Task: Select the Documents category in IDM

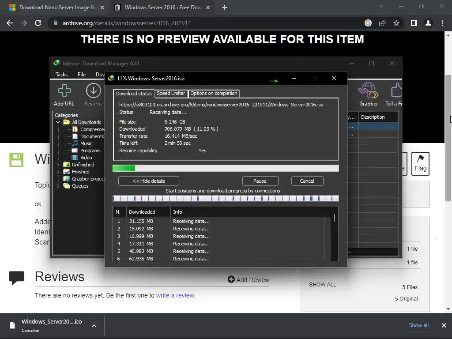Action: [x=92, y=136]
